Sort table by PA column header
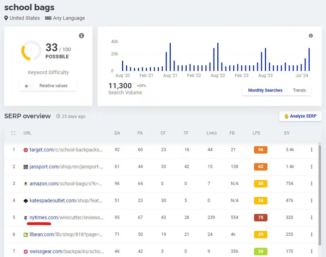Viewport: 326px width, 257px height. pyautogui.click(x=140, y=133)
